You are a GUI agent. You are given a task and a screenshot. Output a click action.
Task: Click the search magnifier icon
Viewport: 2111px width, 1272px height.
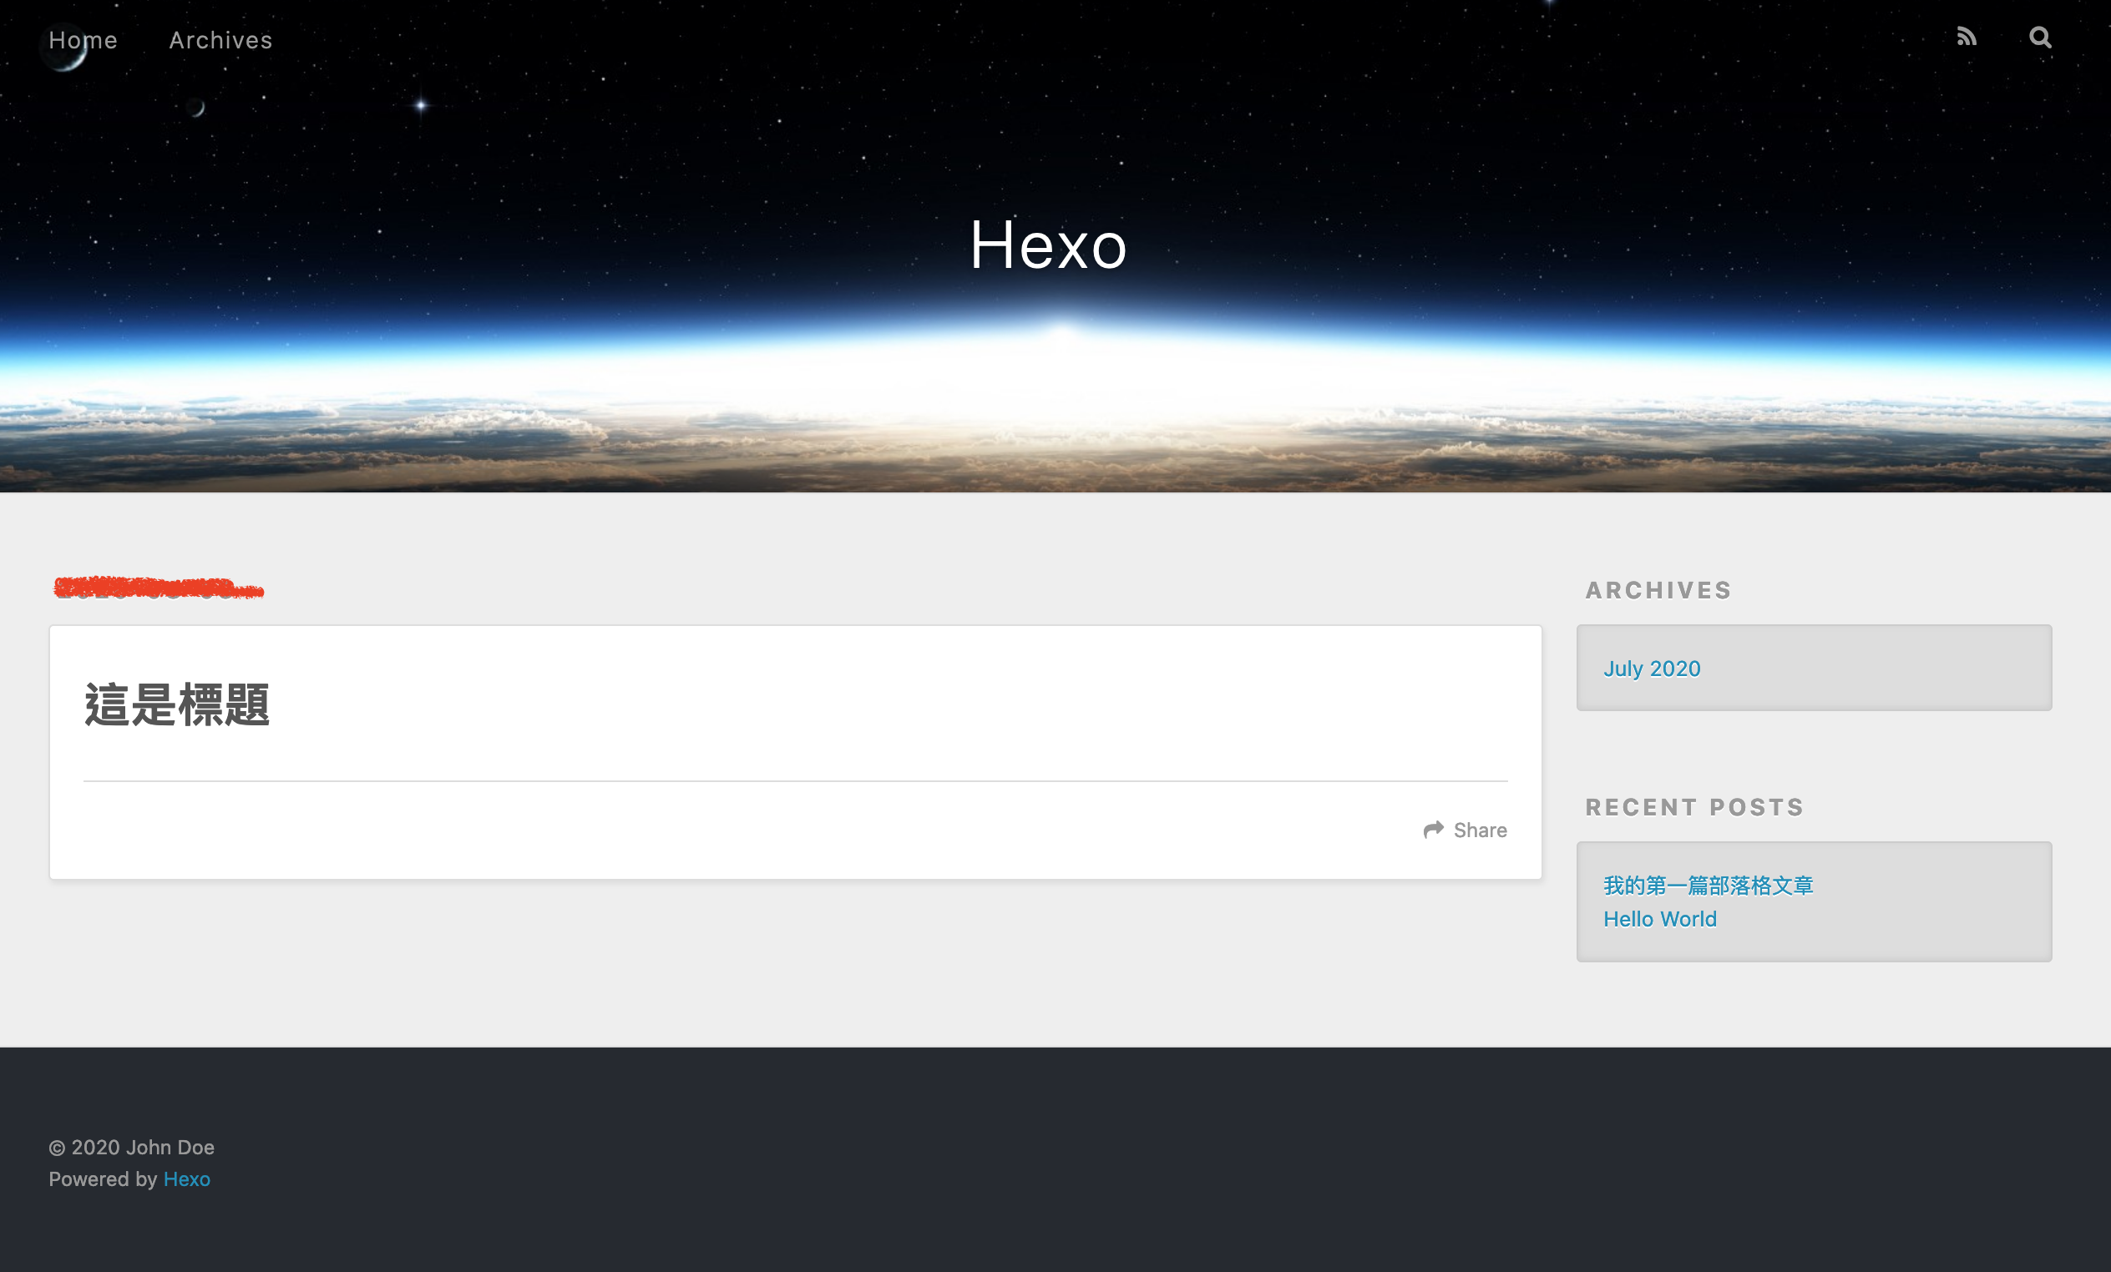click(2040, 38)
